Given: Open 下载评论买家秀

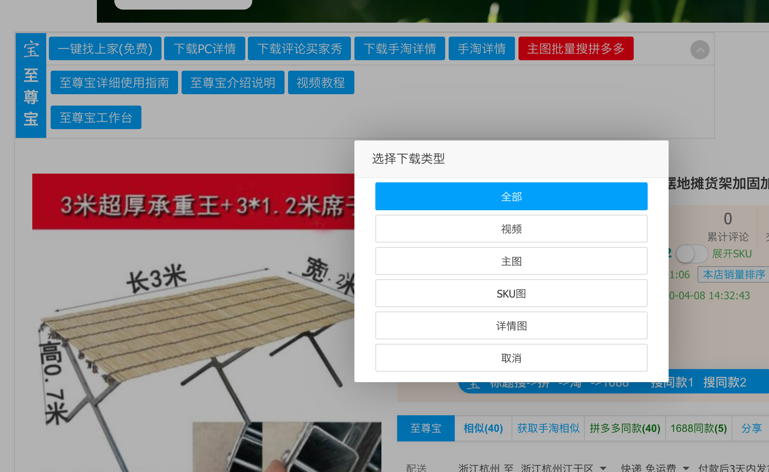Looking at the screenshot, I should click(x=299, y=48).
